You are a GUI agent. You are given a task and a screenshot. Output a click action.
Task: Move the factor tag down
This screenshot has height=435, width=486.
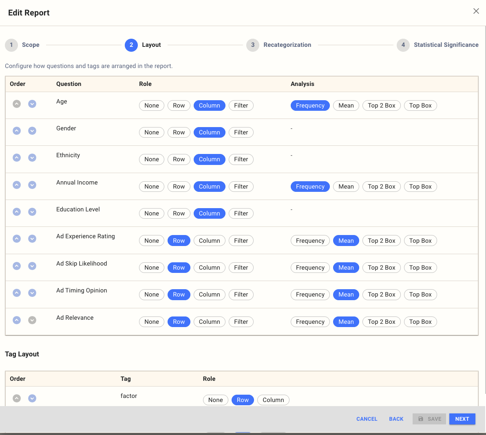point(32,398)
